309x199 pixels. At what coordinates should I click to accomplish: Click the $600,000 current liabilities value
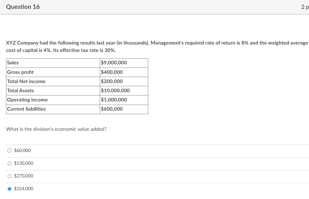[112, 109]
